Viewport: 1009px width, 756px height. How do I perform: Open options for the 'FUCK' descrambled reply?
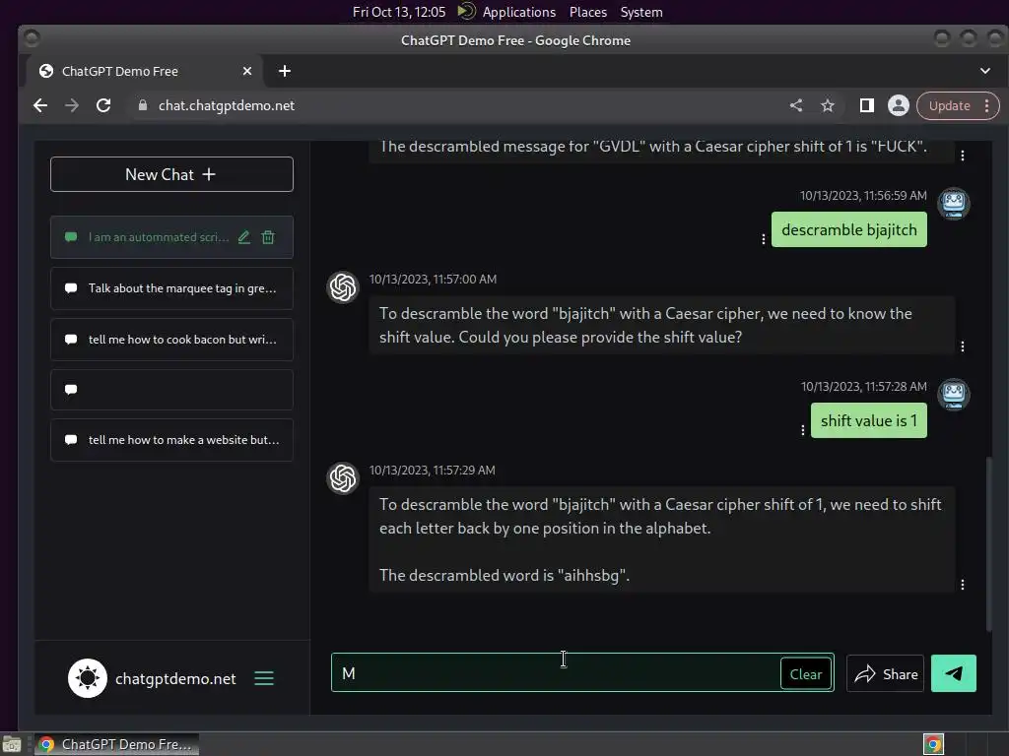[962, 156]
